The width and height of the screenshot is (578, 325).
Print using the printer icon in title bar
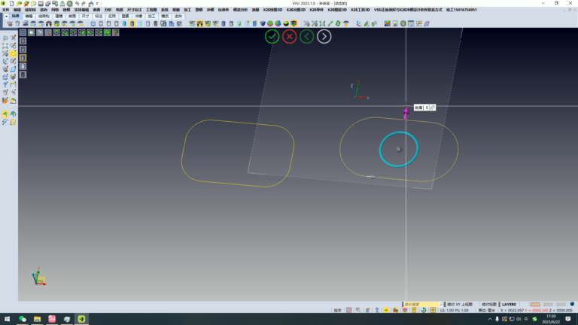62,3
